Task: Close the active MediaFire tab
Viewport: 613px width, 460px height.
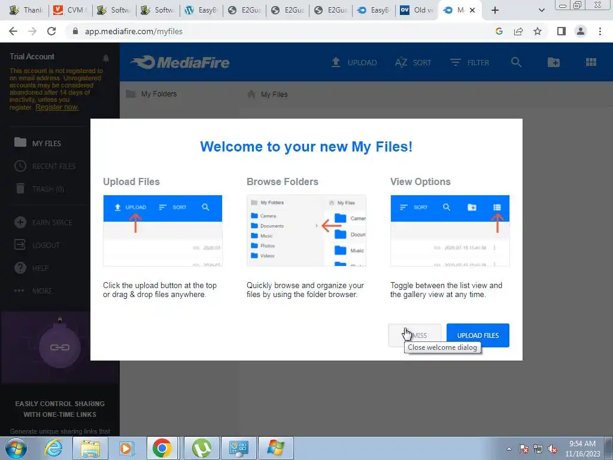Action: pos(472,10)
